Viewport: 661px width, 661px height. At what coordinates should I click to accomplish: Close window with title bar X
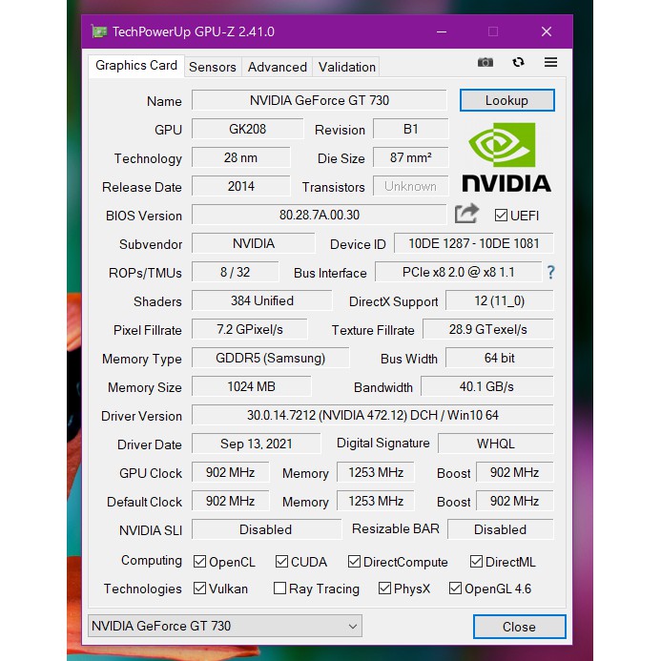click(547, 31)
